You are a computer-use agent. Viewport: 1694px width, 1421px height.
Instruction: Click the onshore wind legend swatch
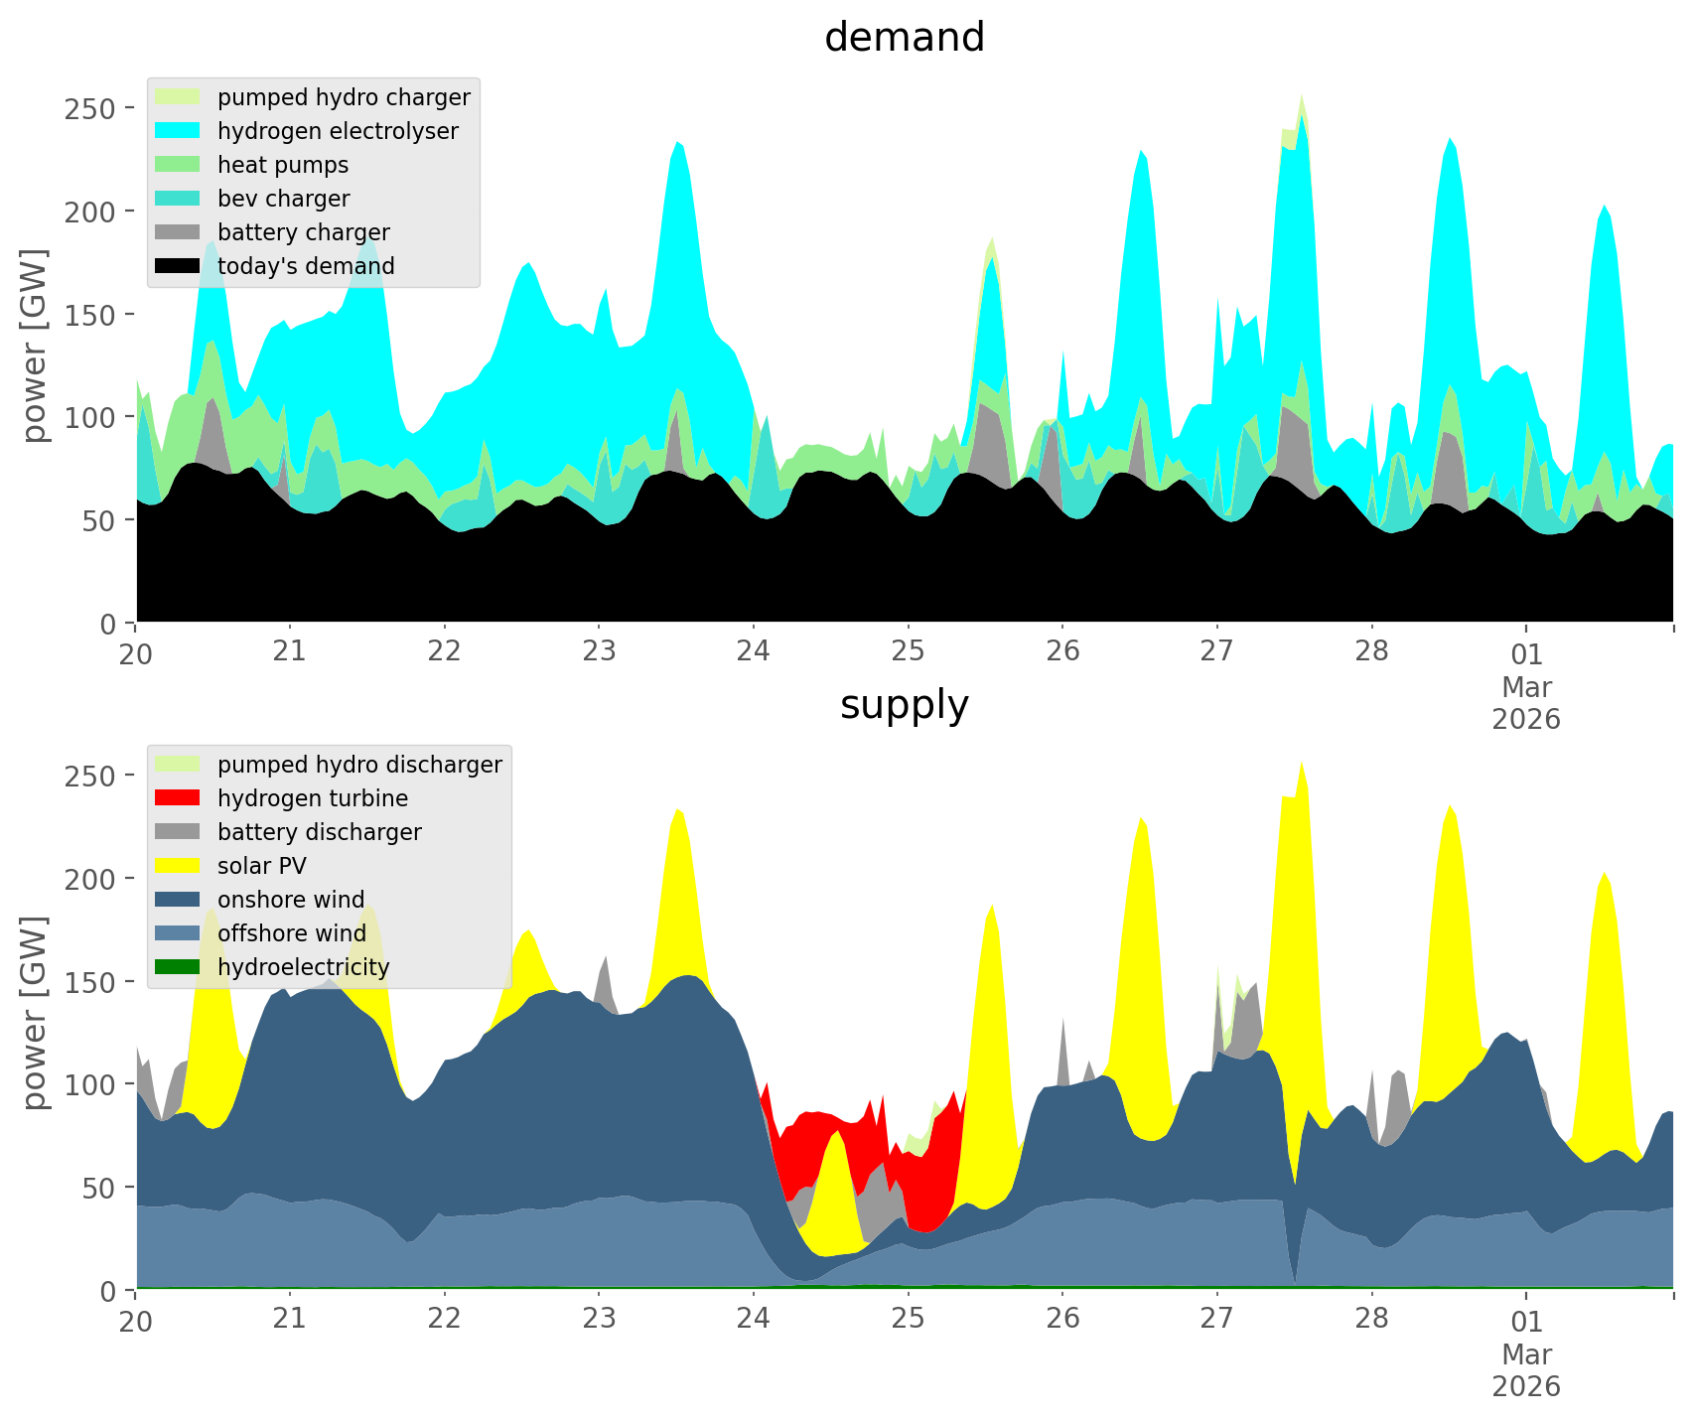[178, 900]
